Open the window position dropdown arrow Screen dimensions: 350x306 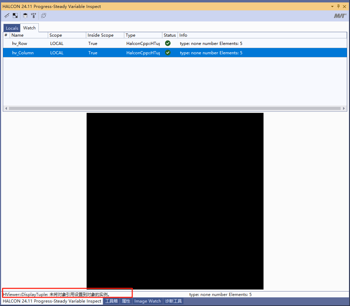coord(332,7)
